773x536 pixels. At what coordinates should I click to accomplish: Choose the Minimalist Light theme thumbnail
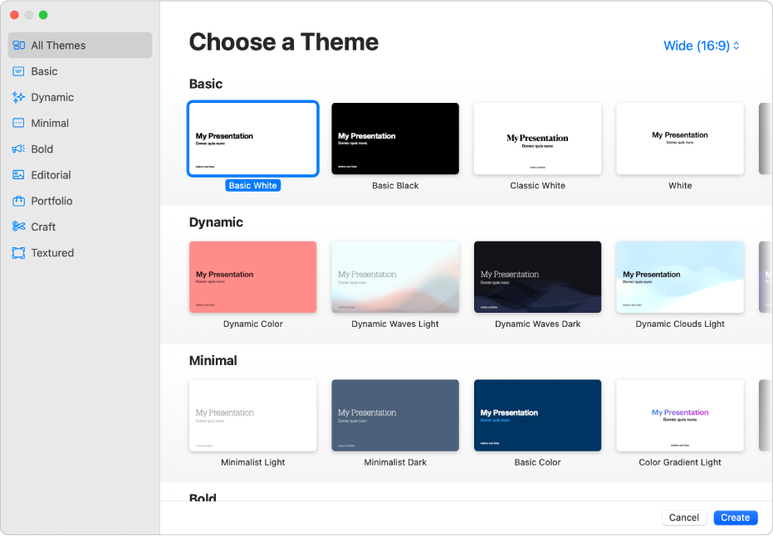[x=253, y=416]
